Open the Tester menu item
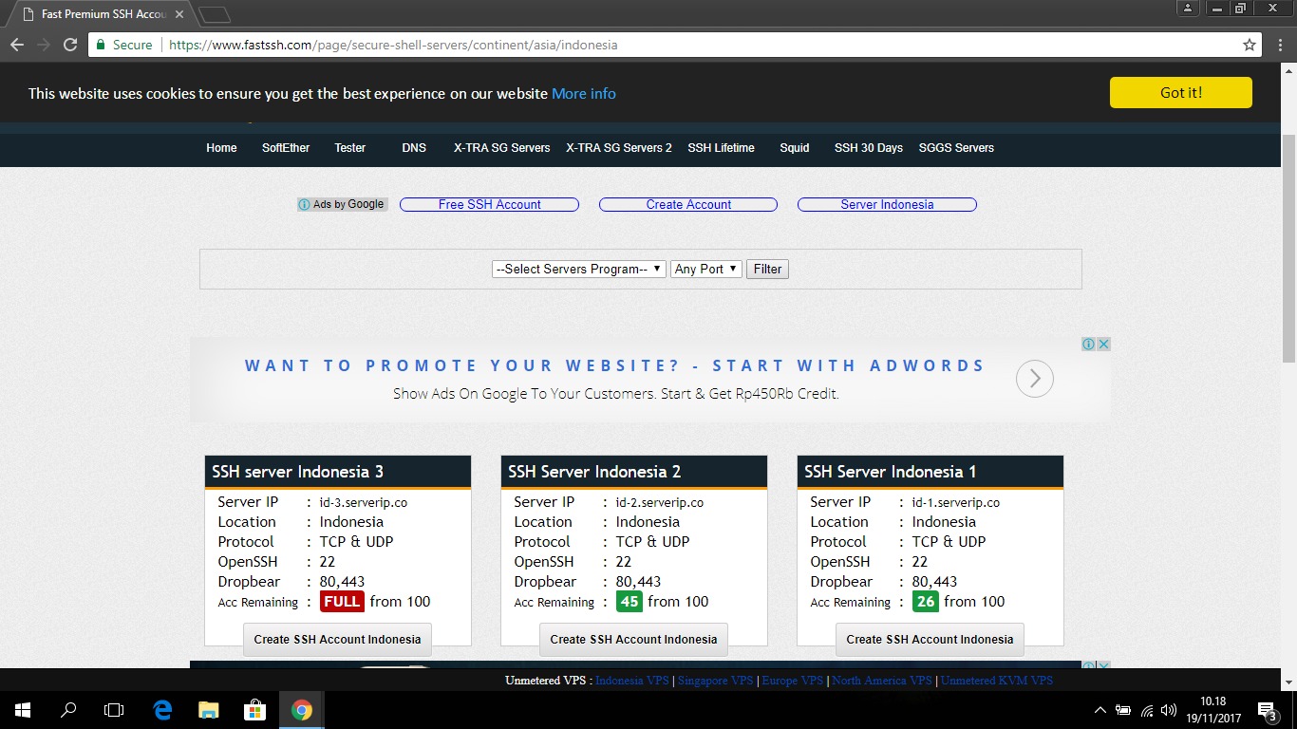Image resolution: width=1297 pixels, height=729 pixels. pos(349,148)
